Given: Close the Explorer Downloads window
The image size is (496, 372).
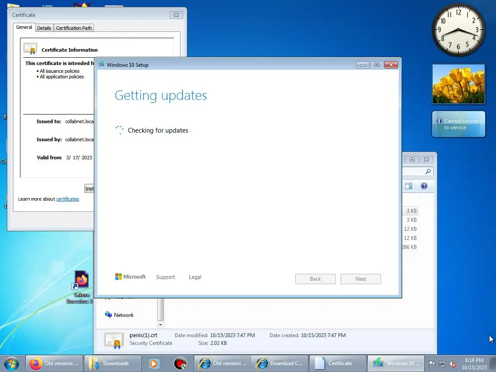Looking at the screenshot, I should coord(426,159).
